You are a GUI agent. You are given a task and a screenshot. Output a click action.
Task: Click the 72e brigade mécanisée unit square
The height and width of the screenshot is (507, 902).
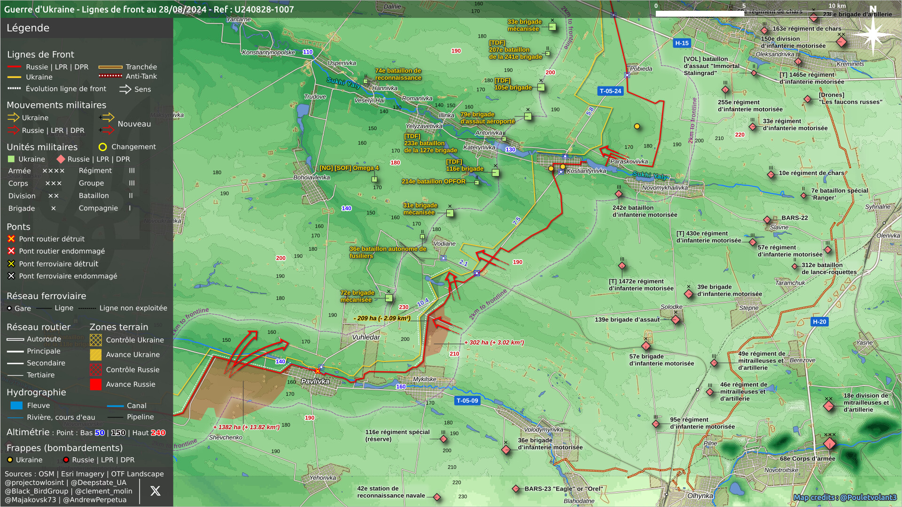[389, 298]
